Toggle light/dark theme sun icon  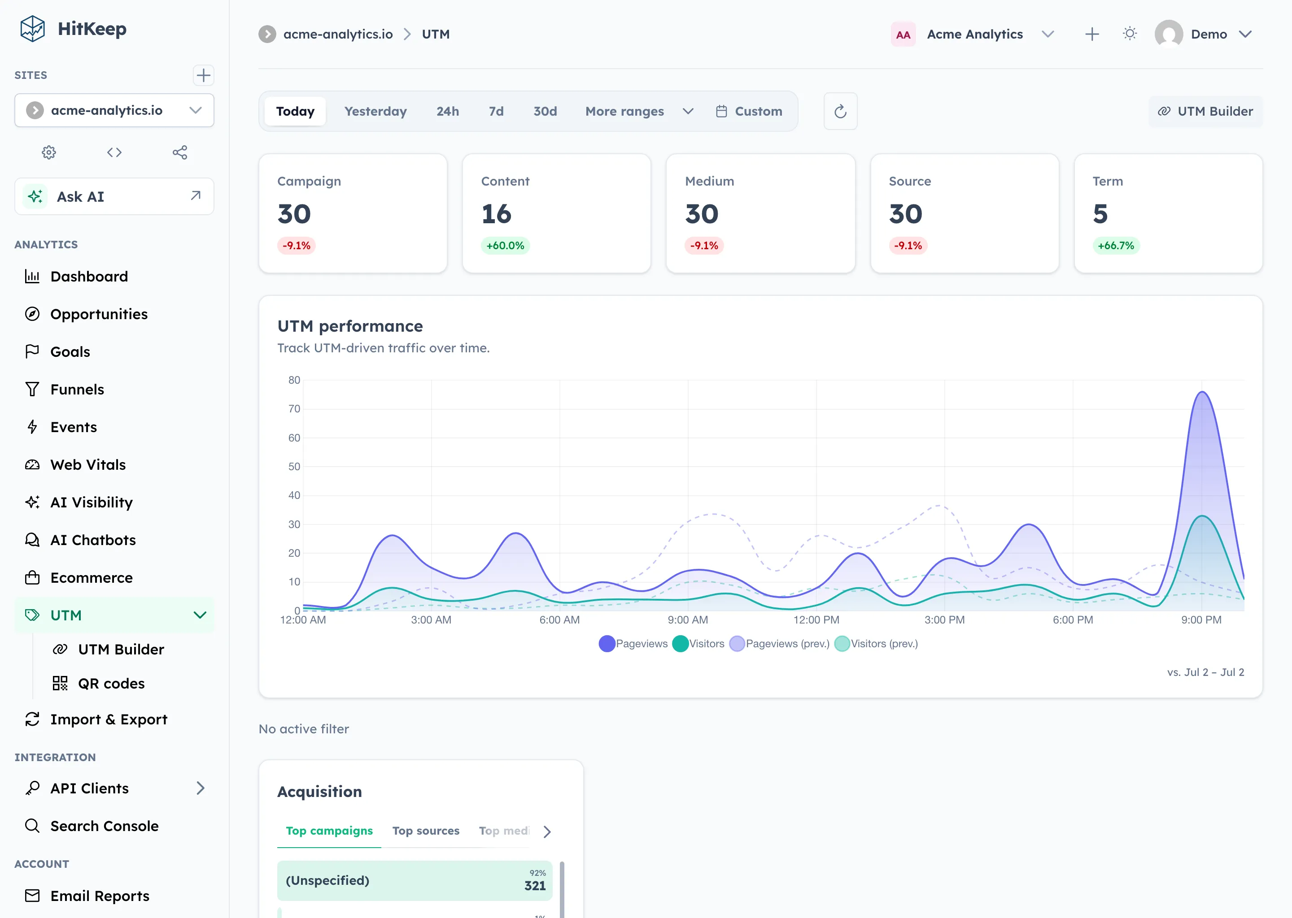[x=1130, y=34]
